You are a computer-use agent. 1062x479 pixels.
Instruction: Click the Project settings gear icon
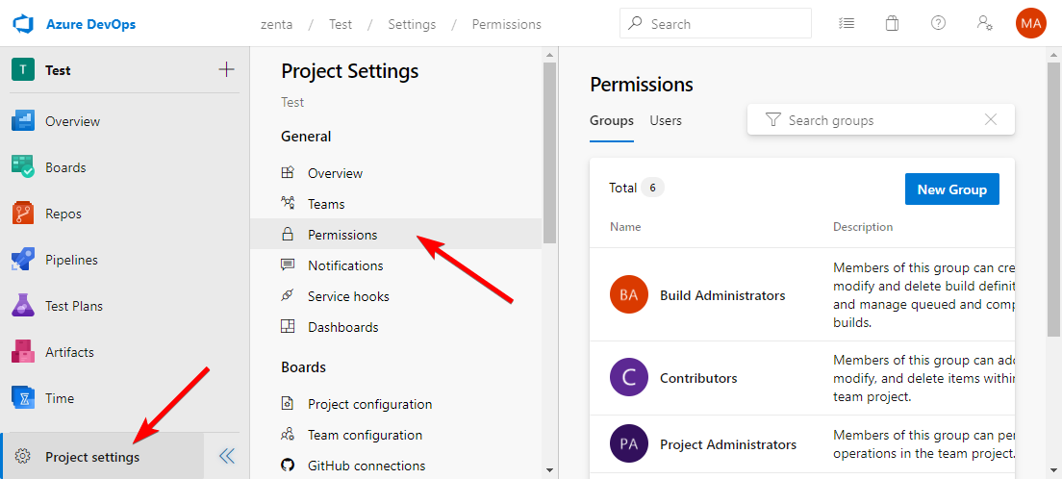(x=22, y=456)
